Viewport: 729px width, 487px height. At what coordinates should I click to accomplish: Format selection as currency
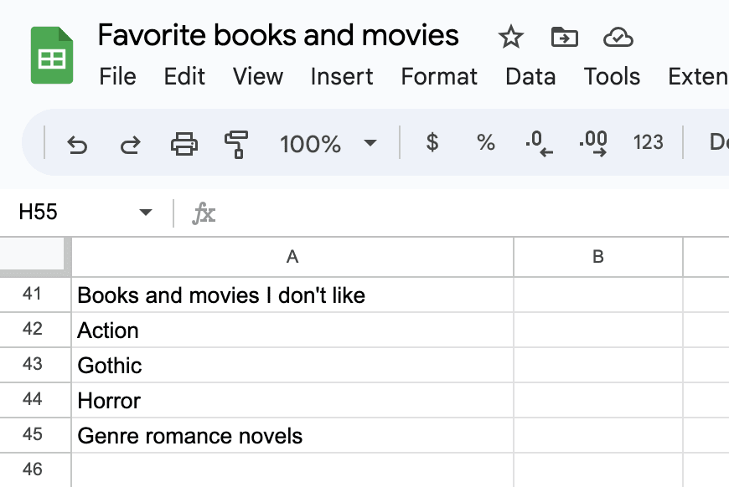[x=432, y=143]
